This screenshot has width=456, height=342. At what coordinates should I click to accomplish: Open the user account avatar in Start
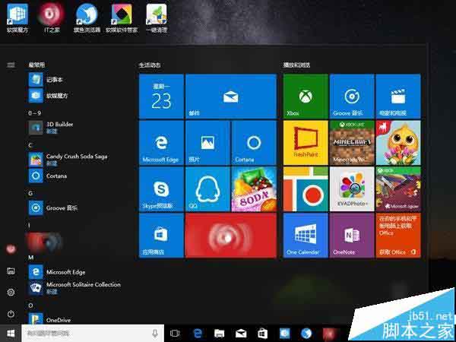11,249
